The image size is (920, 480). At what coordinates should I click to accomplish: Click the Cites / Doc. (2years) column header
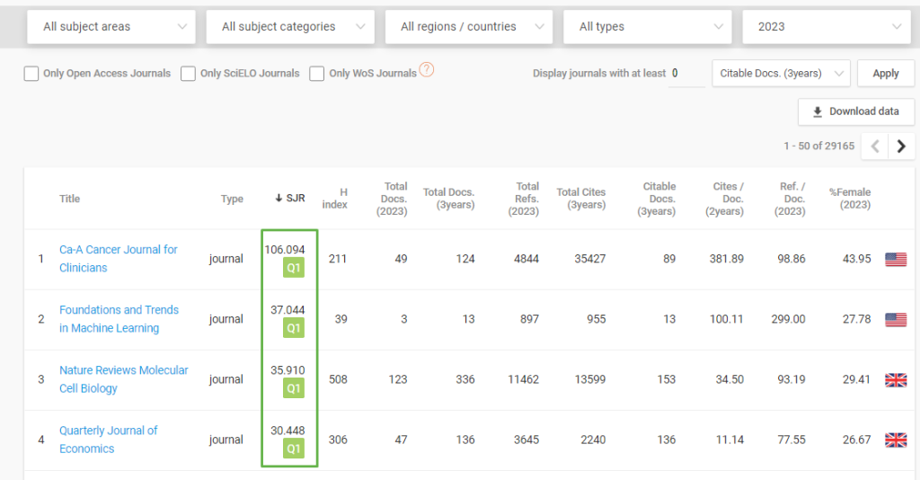click(725, 199)
